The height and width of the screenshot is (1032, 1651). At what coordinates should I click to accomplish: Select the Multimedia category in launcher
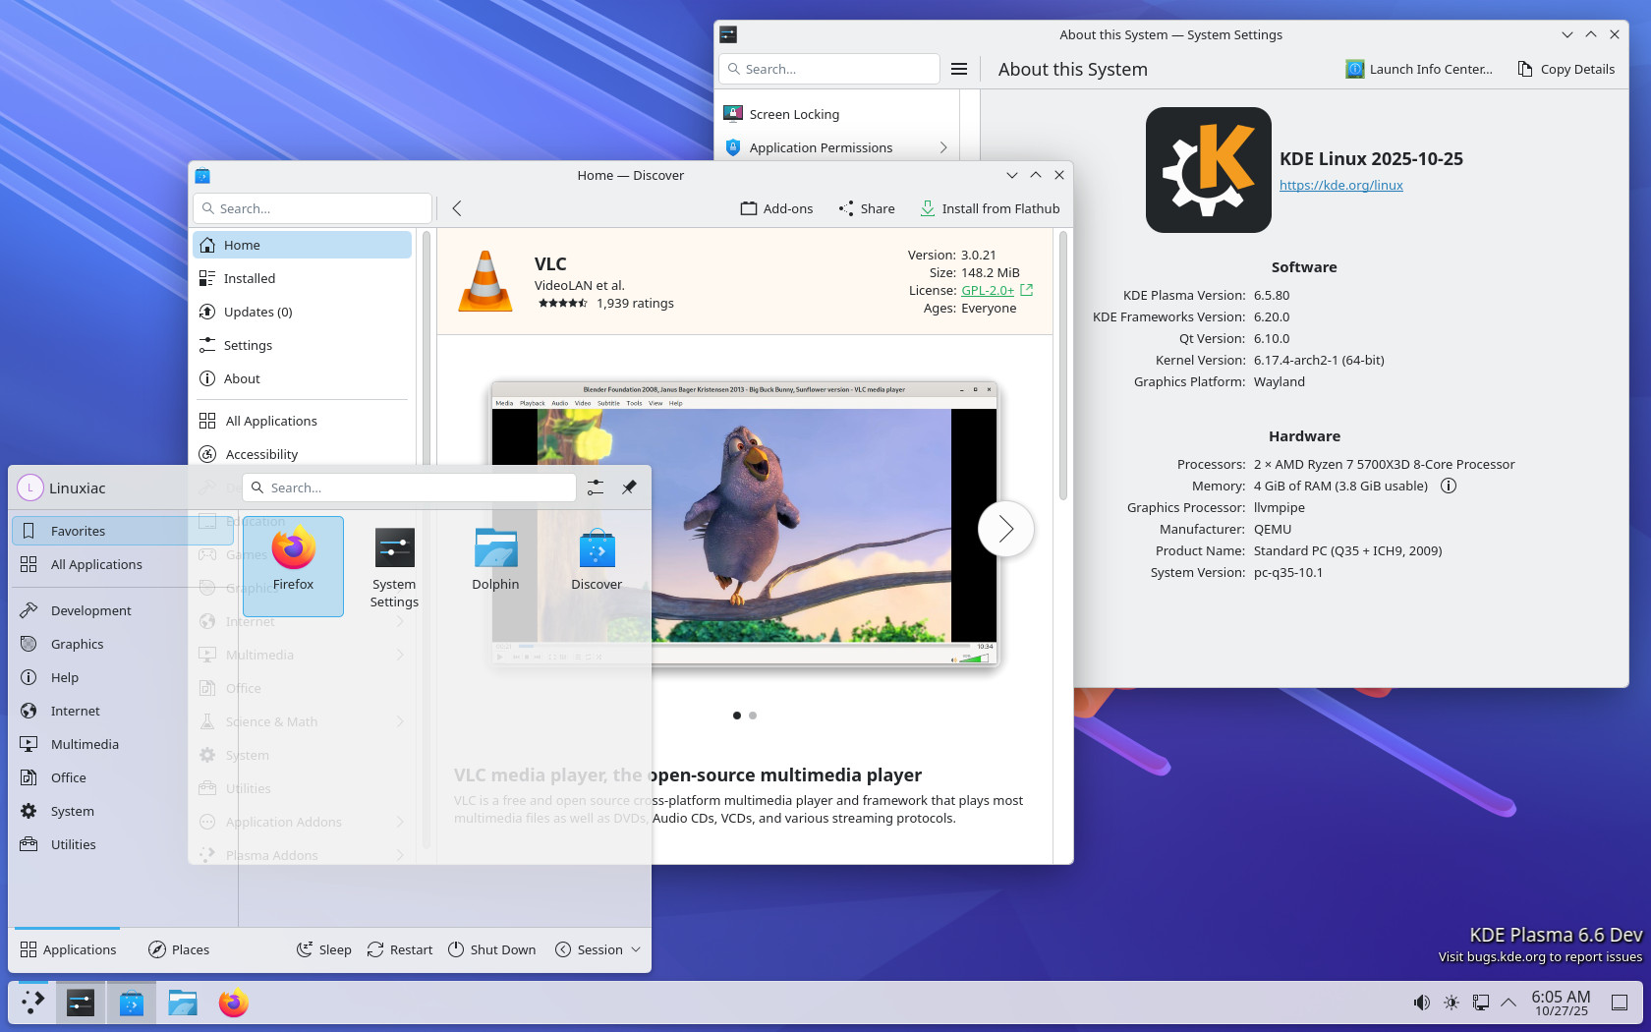85,744
